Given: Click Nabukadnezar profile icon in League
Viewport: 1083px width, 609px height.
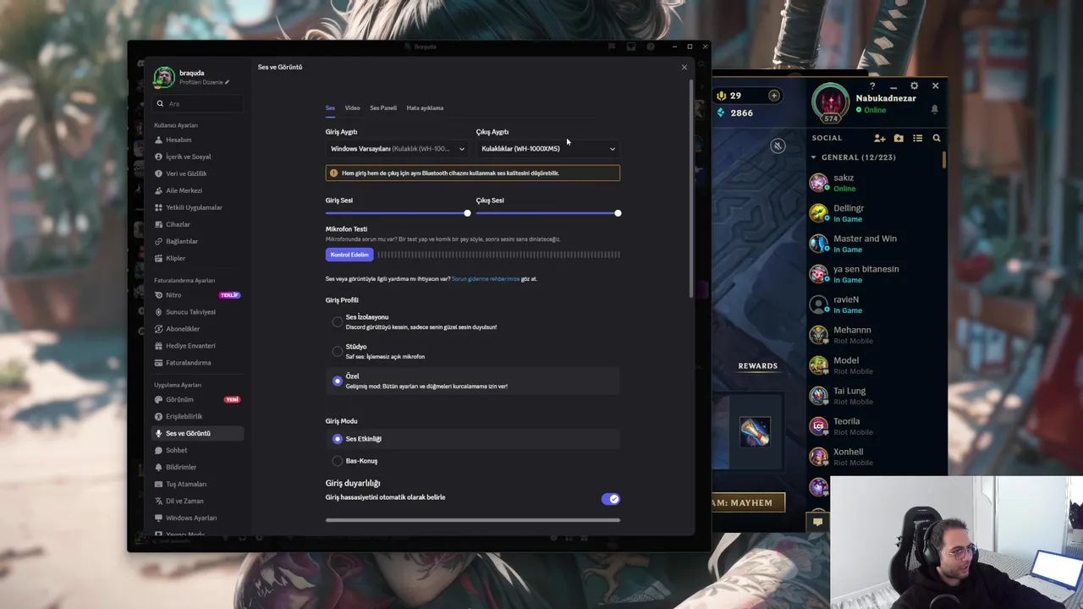Looking at the screenshot, I should 831,102.
